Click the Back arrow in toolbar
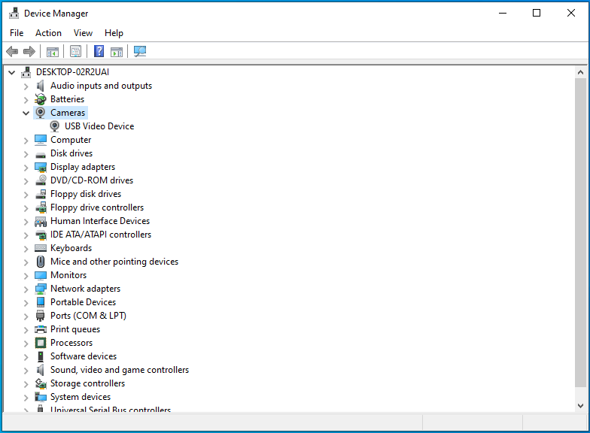This screenshot has width=590, height=433. click(12, 52)
